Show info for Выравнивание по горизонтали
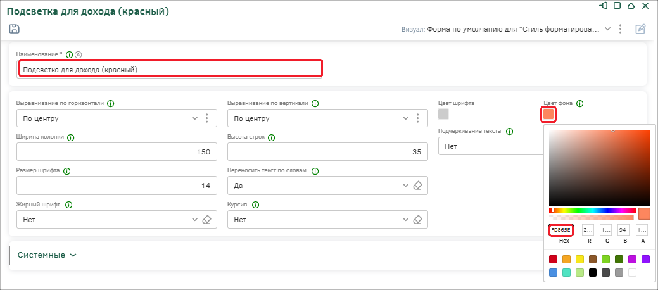The height and width of the screenshot is (290, 658). click(111, 104)
